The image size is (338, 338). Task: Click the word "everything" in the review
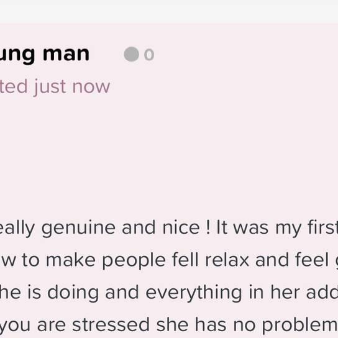click(x=193, y=293)
